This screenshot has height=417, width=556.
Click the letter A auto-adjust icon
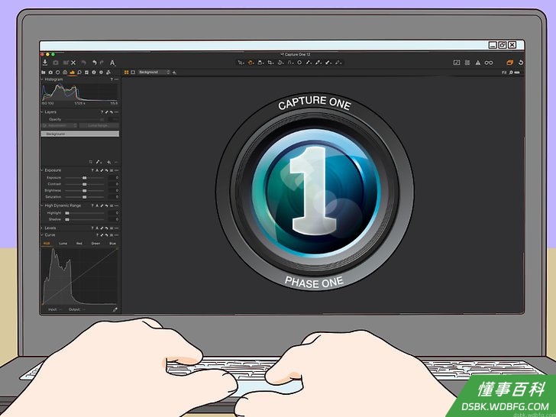tap(112, 63)
